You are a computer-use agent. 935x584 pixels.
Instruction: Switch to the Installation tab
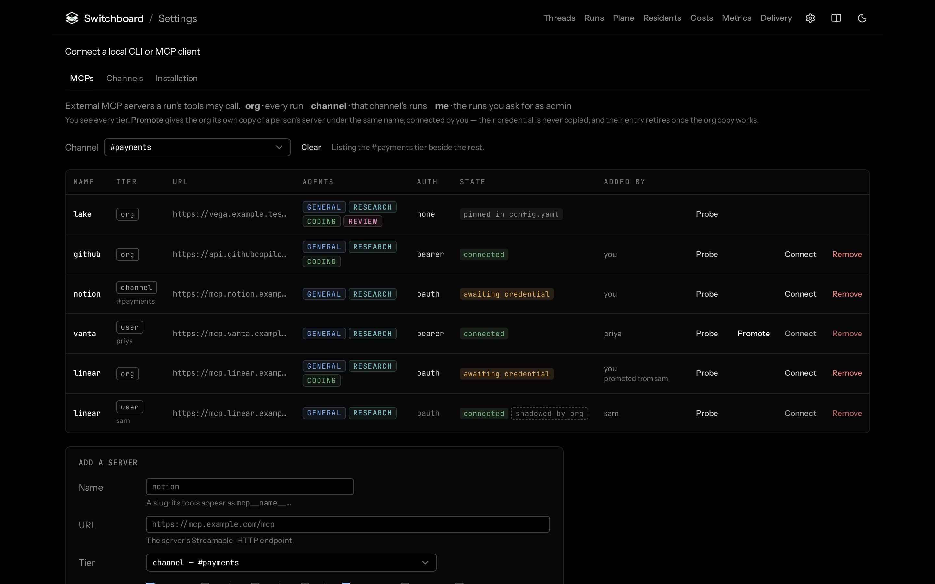point(177,78)
